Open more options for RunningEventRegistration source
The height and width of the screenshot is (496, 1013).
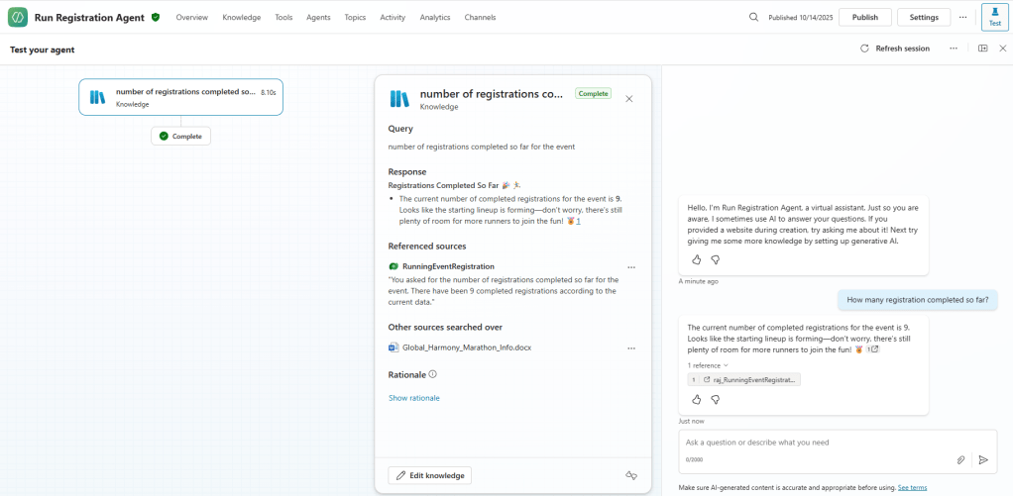(x=631, y=267)
